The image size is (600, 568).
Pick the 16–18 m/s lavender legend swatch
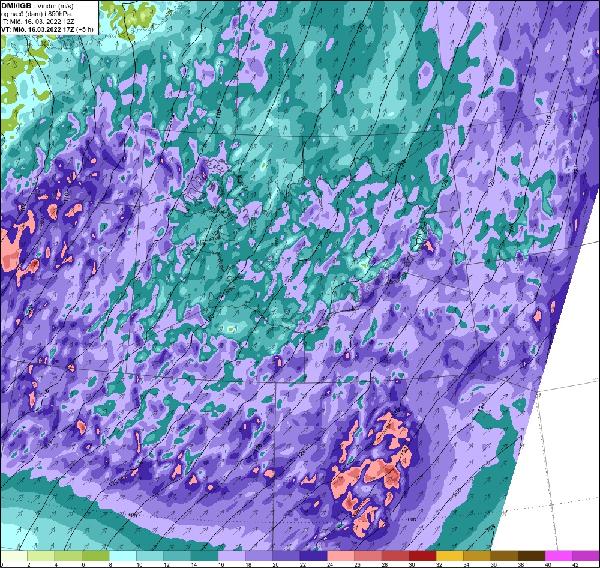click(x=232, y=556)
